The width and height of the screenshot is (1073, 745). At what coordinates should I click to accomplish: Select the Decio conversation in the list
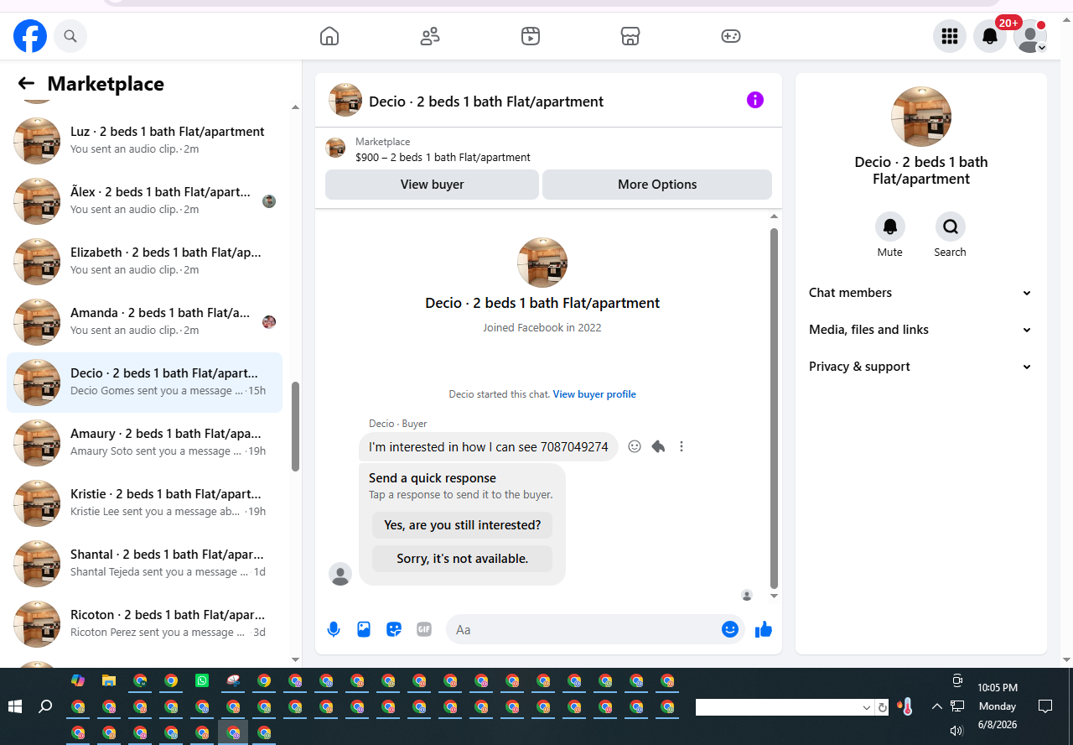[x=144, y=383]
